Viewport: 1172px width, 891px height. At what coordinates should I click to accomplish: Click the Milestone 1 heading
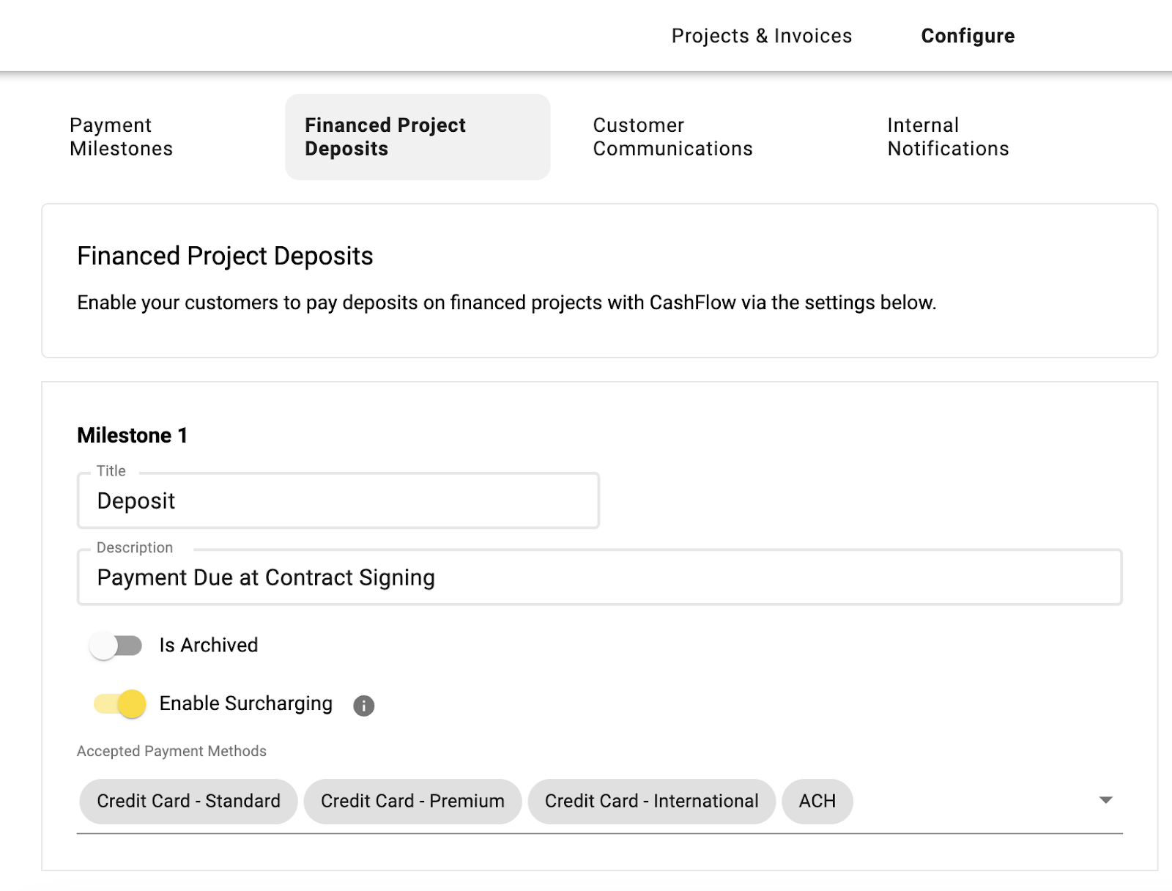[x=131, y=435]
